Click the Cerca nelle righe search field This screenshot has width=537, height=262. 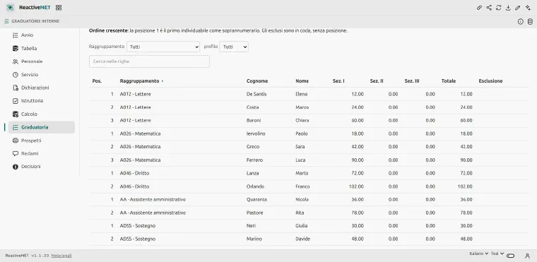[x=149, y=61]
